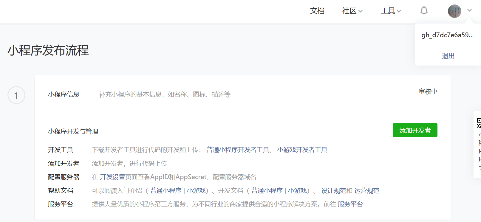Open 小游戏 link after 开发文档
Image resolution: width=481 pixels, height=222 pixels.
click(x=297, y=191)
